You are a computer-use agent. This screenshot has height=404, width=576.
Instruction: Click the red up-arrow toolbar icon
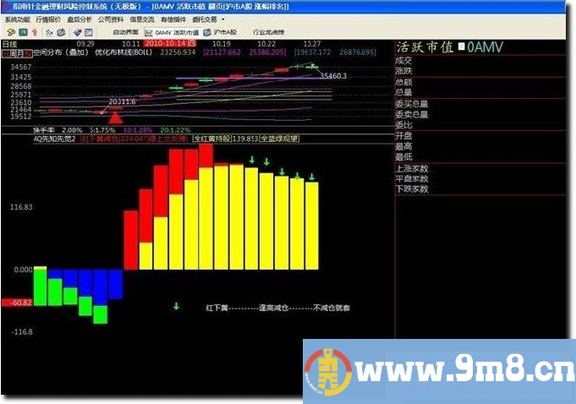coord(35,33)
